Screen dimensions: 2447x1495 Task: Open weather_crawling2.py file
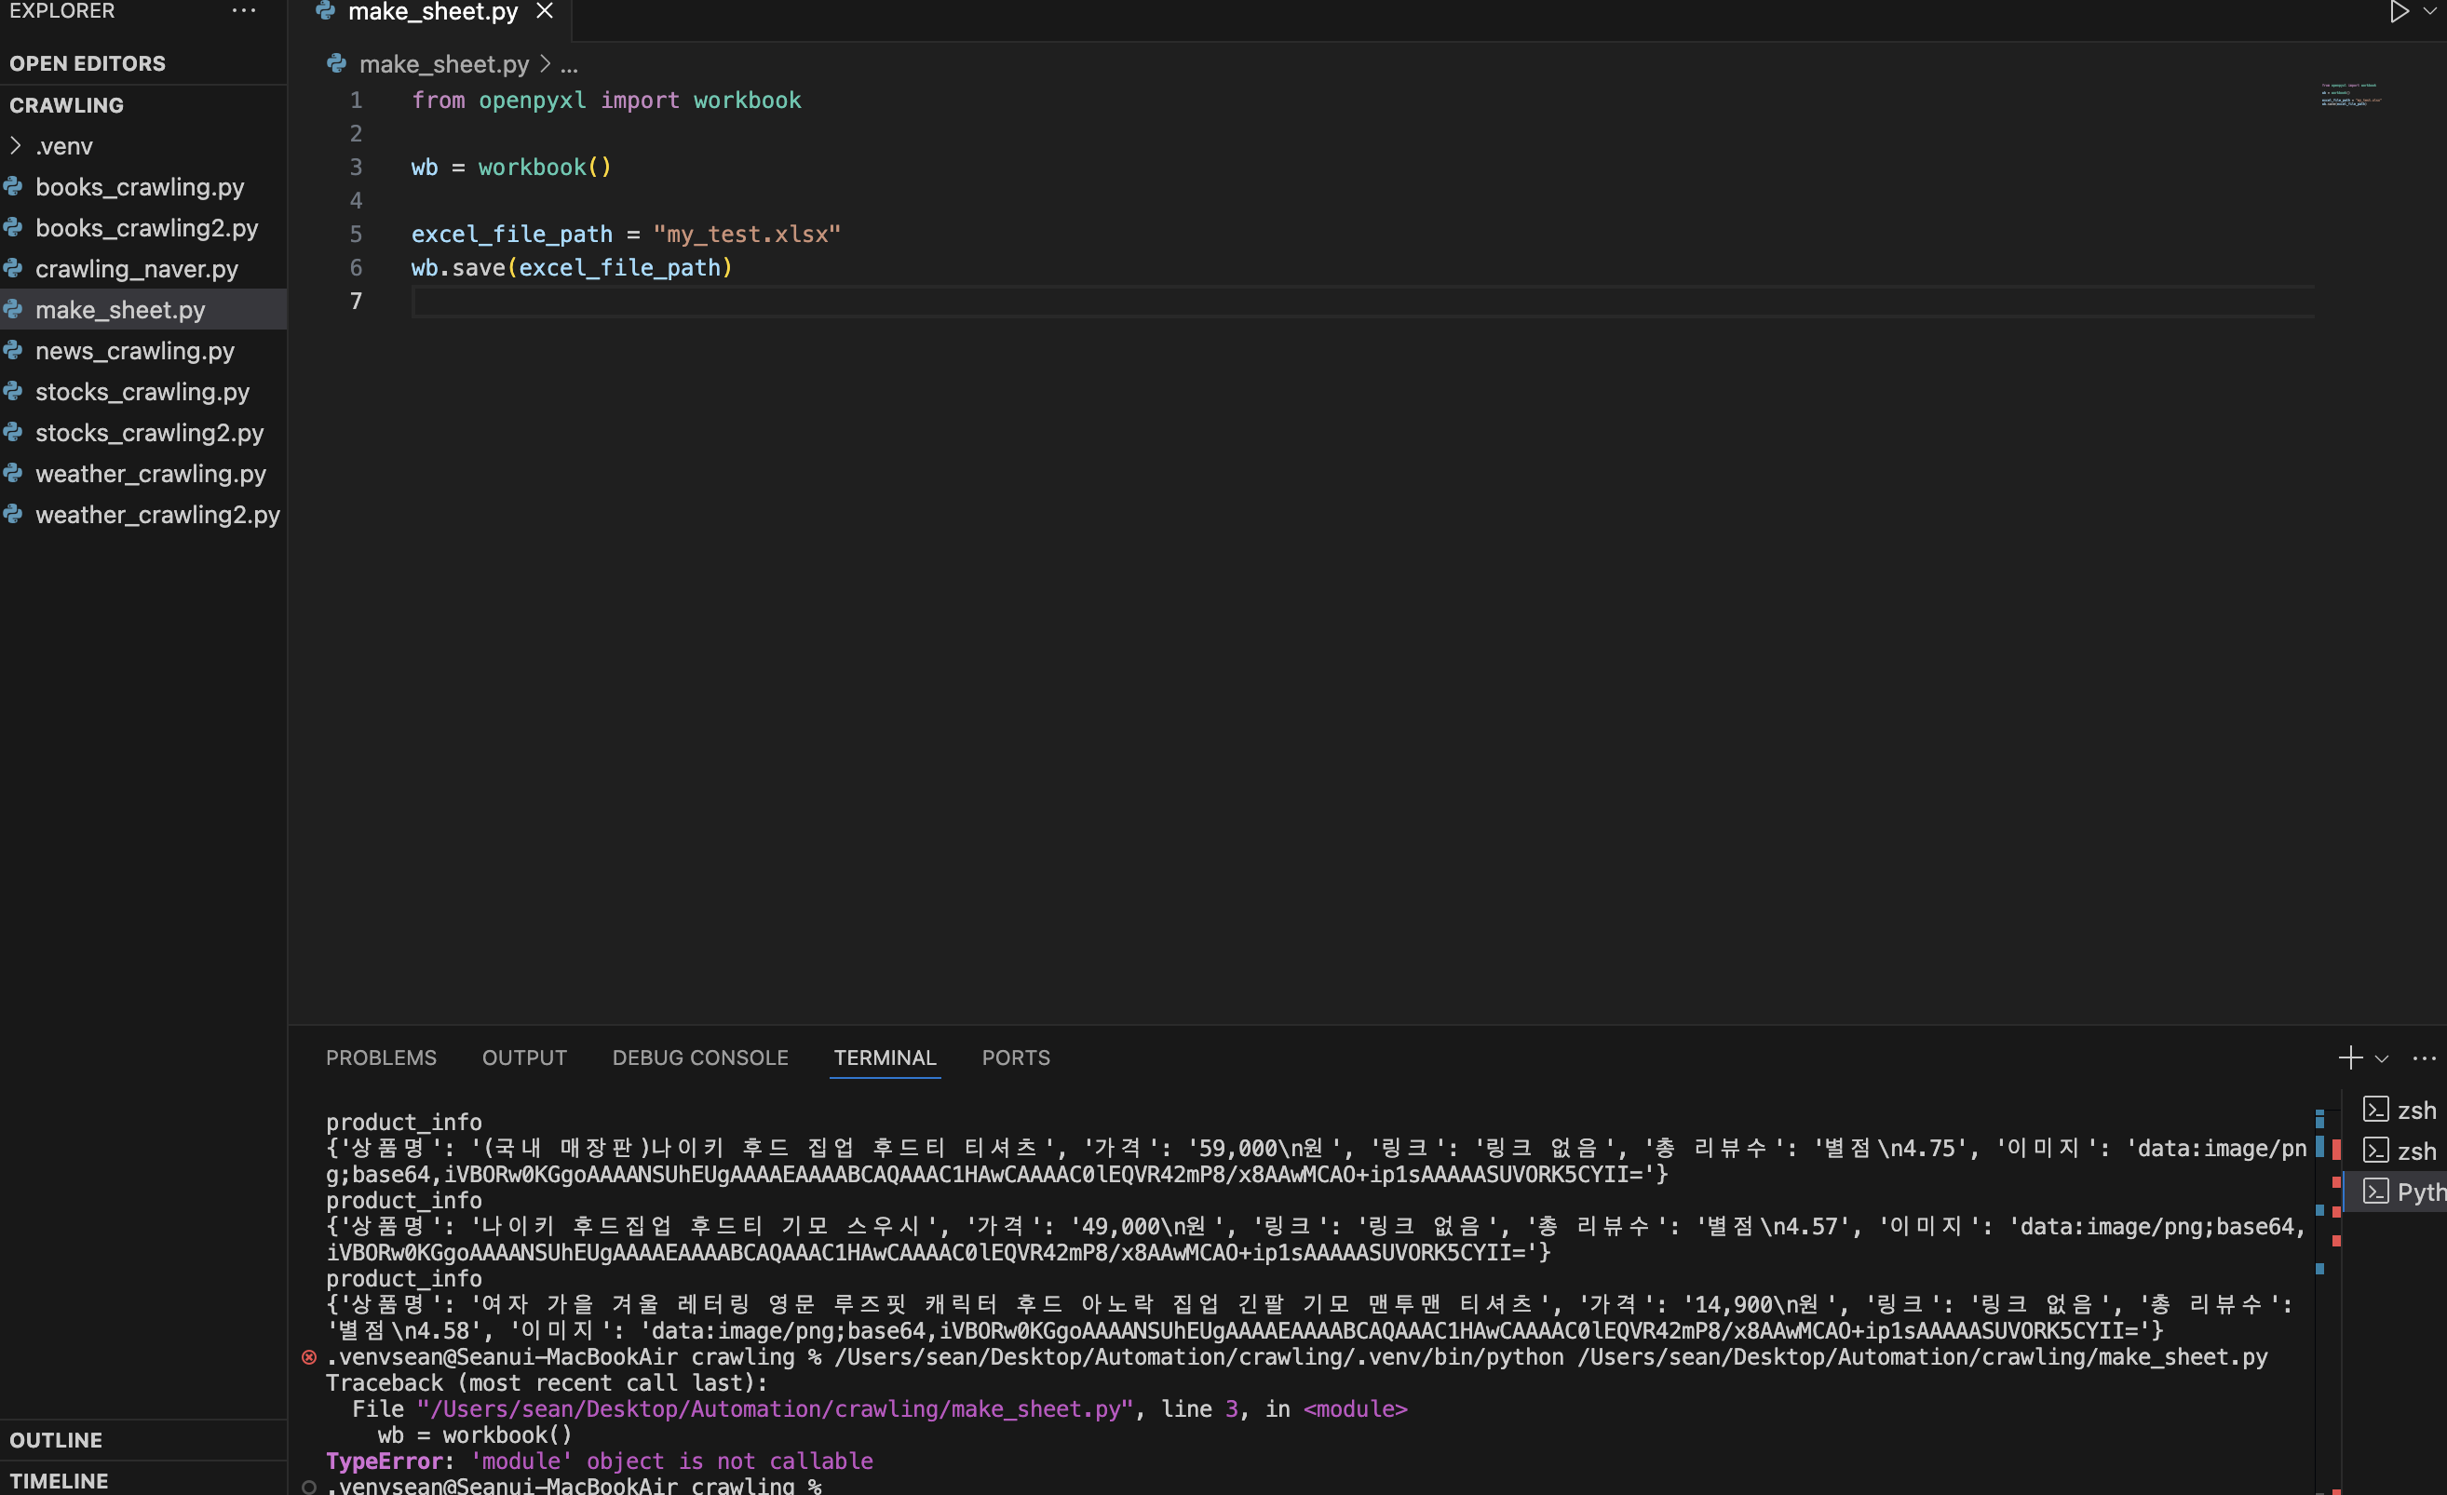pyautogui.click(x=158, y=514)
